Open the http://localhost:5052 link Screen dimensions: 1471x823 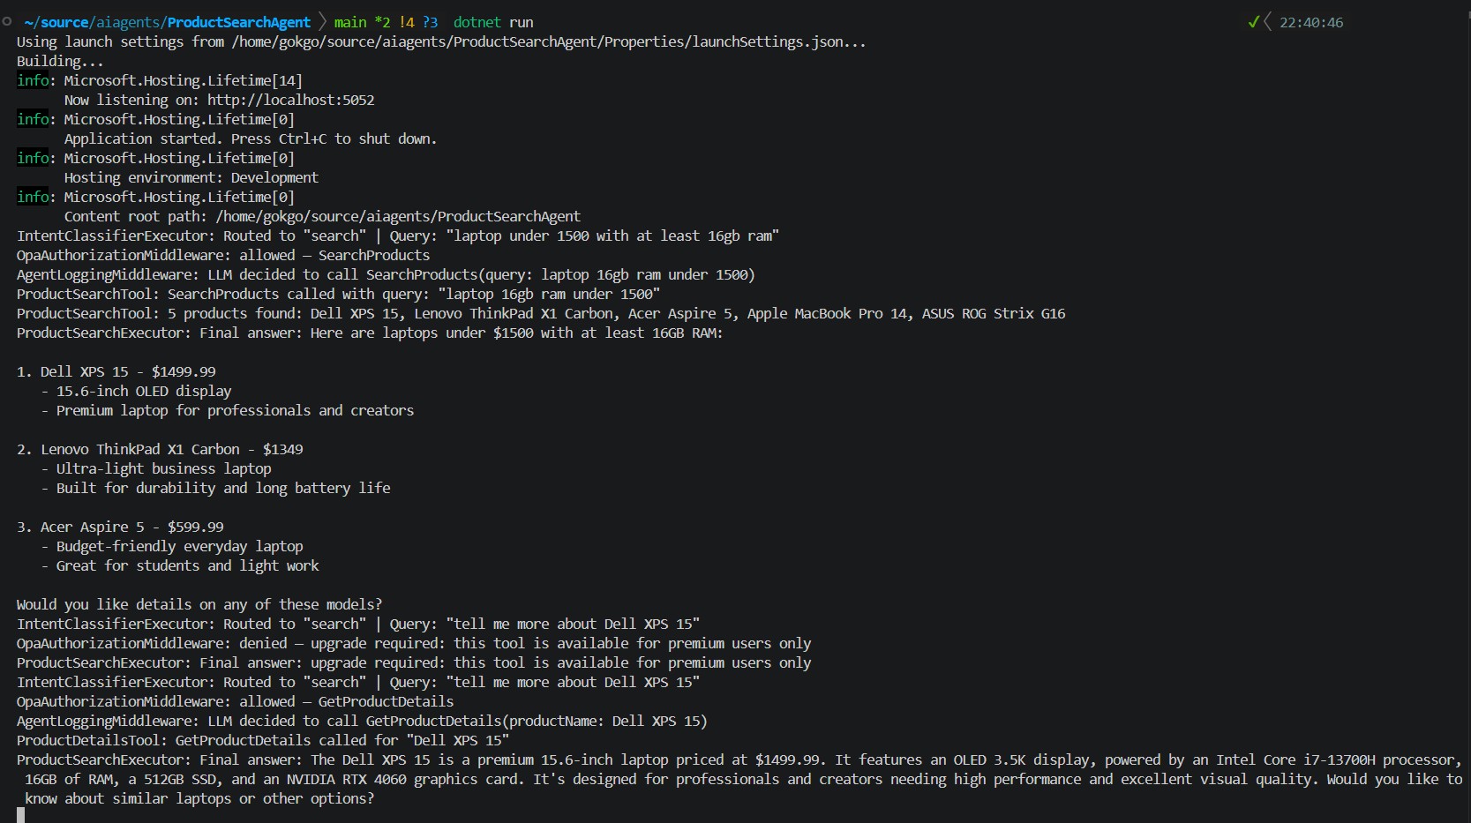pyautogui.click(x=290, y=100)
